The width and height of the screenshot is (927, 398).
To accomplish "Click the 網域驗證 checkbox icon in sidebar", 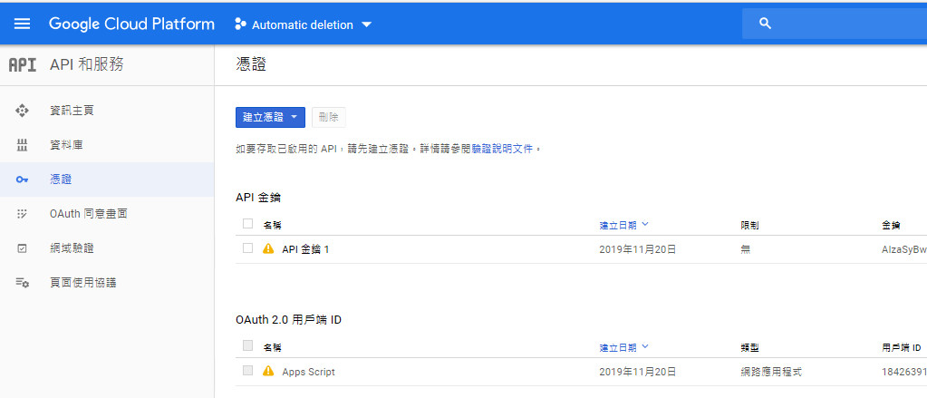I will pyautogui.click(x=22, y=248).
